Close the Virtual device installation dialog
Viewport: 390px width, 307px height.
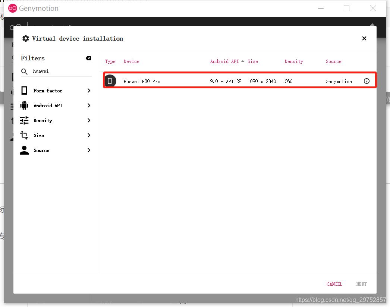point(364,38)
